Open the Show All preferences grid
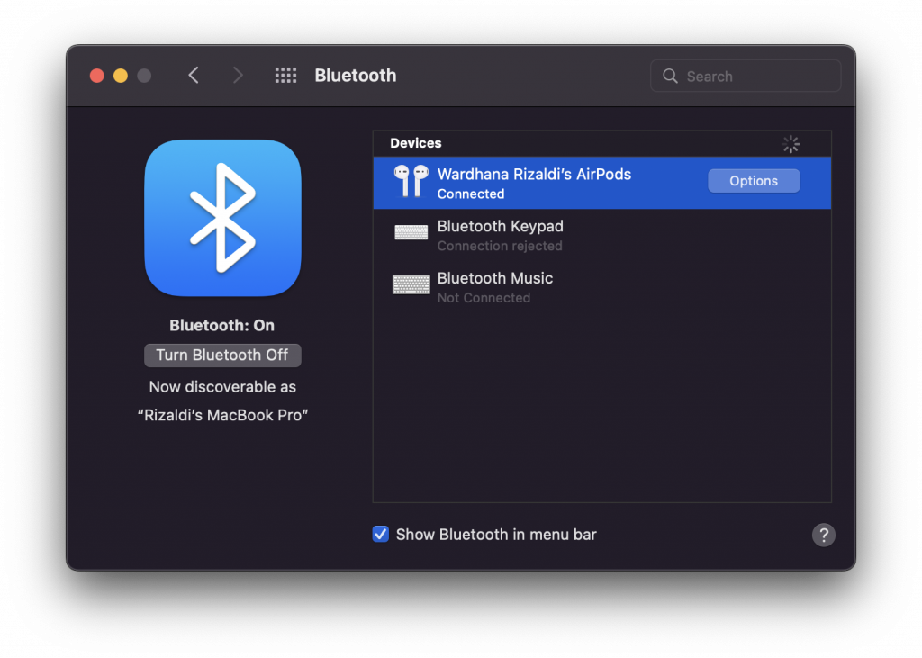This screenshot has height=658, width=922. pyautogui.click(x=285, y=76)
